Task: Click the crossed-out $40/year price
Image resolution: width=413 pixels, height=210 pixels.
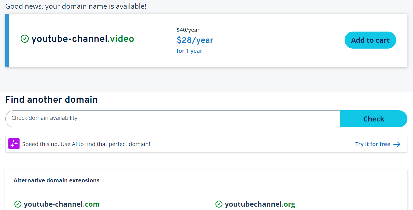Action: [188, 30]
